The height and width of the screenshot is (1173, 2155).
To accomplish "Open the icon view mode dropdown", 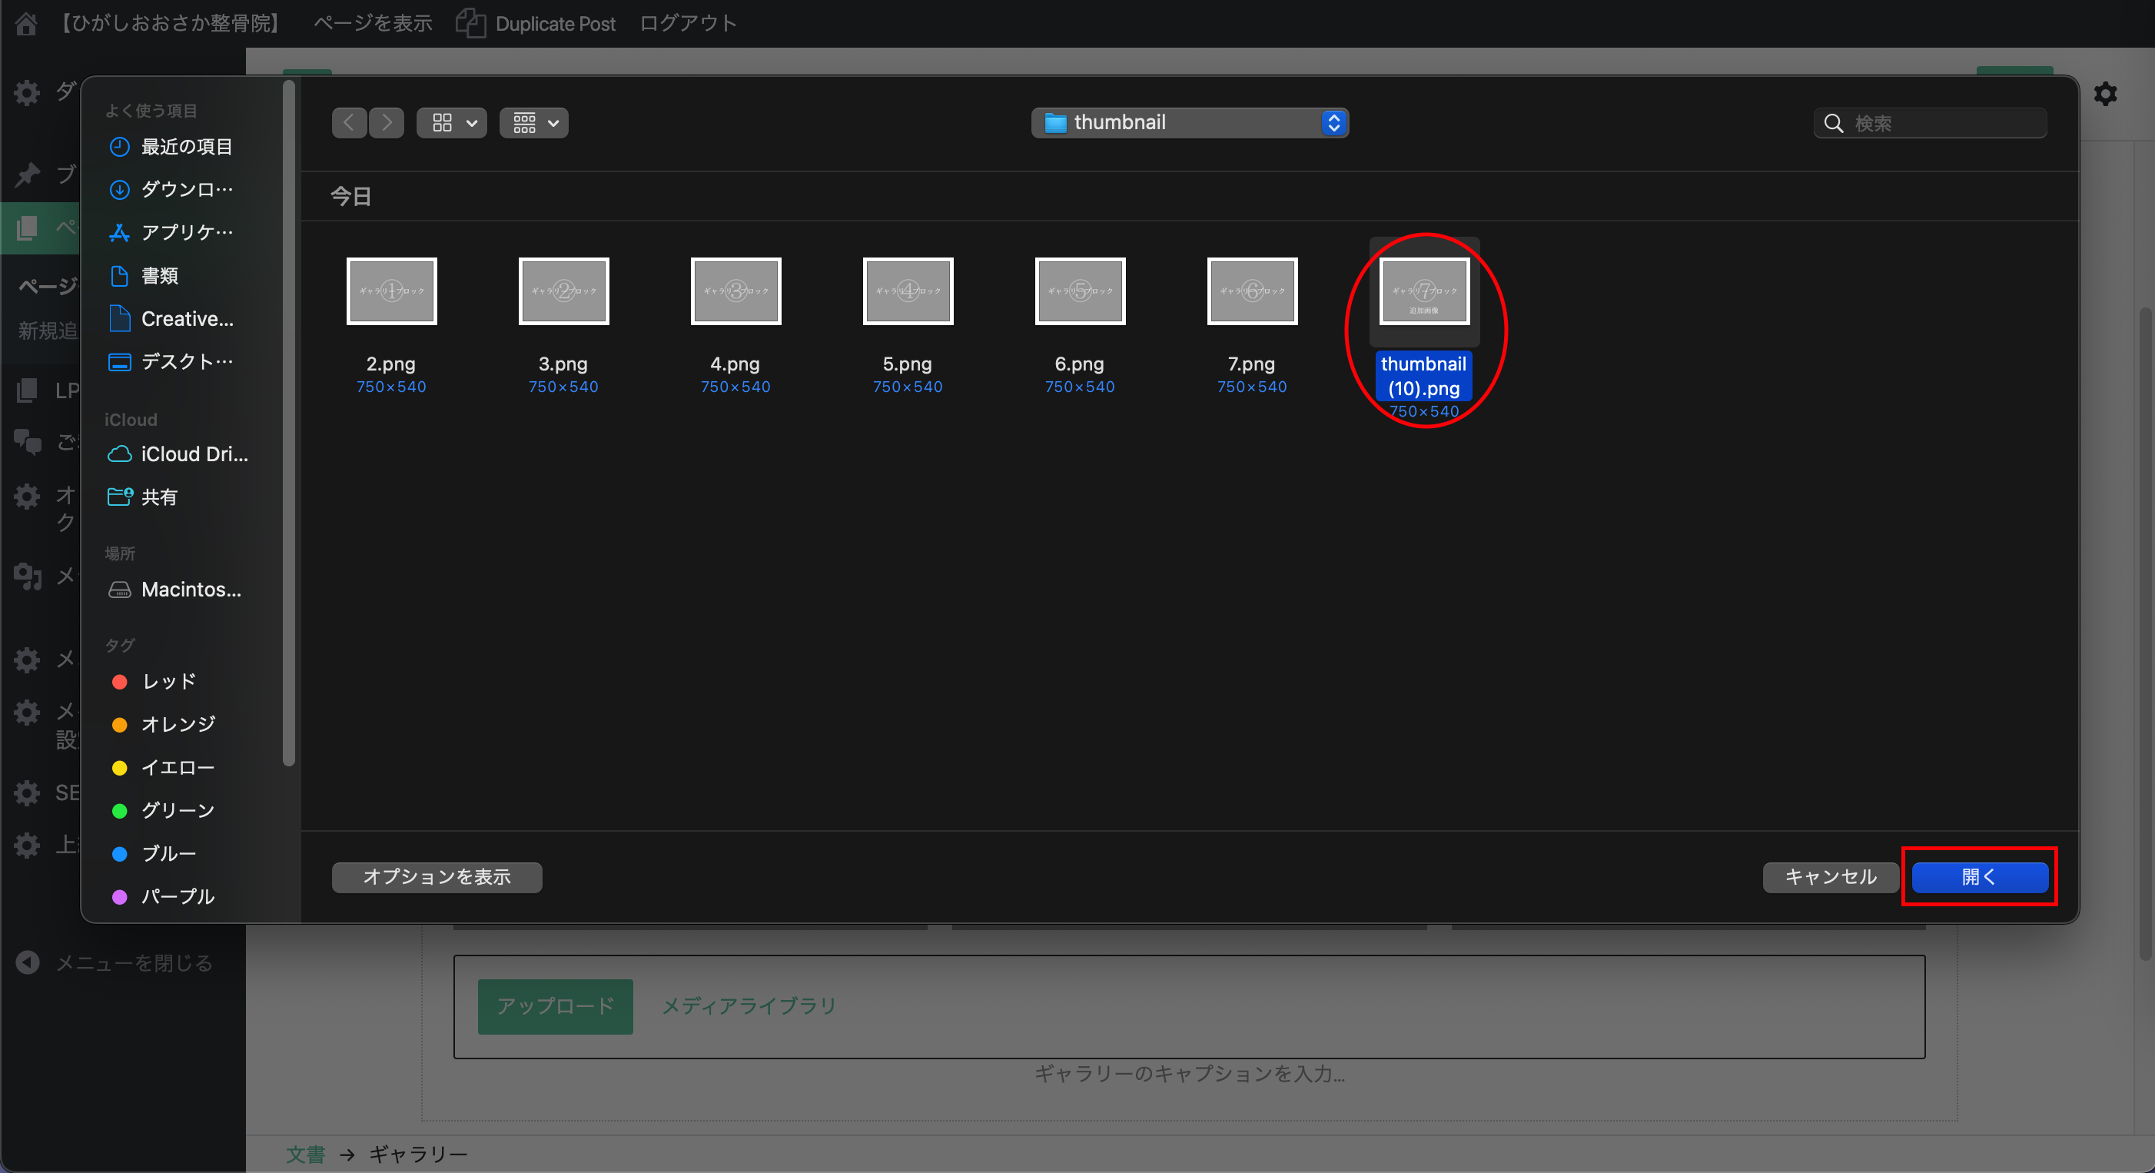I will (452, 123).
